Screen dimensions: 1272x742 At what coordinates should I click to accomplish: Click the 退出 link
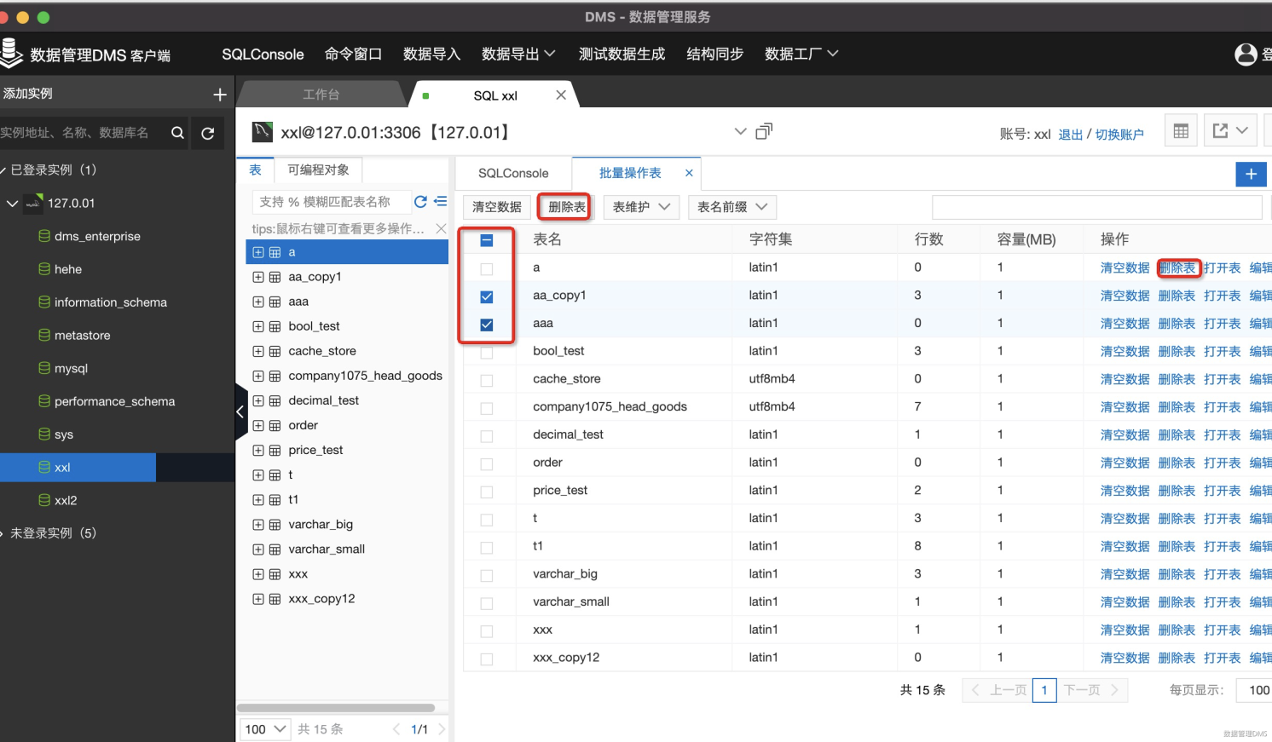(x=1070, y=135)
